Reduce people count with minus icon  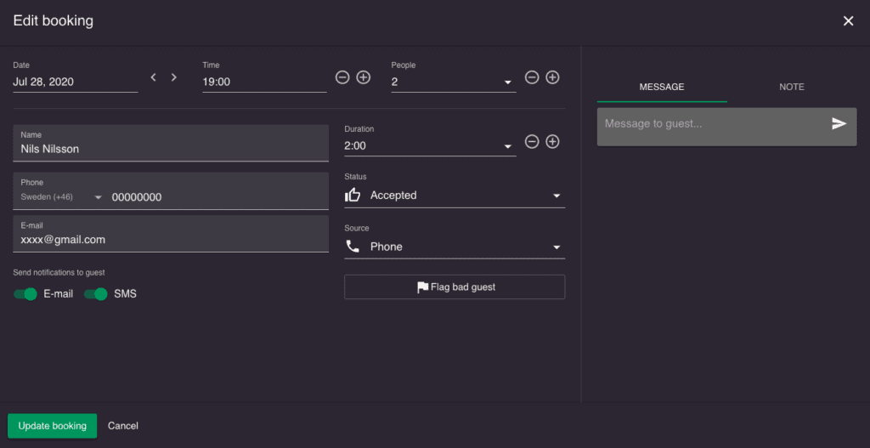click(x=532, y=77)
